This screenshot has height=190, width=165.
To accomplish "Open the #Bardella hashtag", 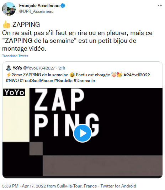I will (63, 81).
